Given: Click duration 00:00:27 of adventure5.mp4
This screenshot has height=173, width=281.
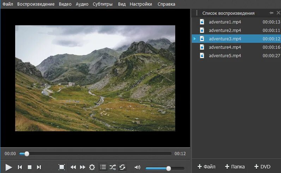Looking at the screenshot, I should click(x=271, y=55).
